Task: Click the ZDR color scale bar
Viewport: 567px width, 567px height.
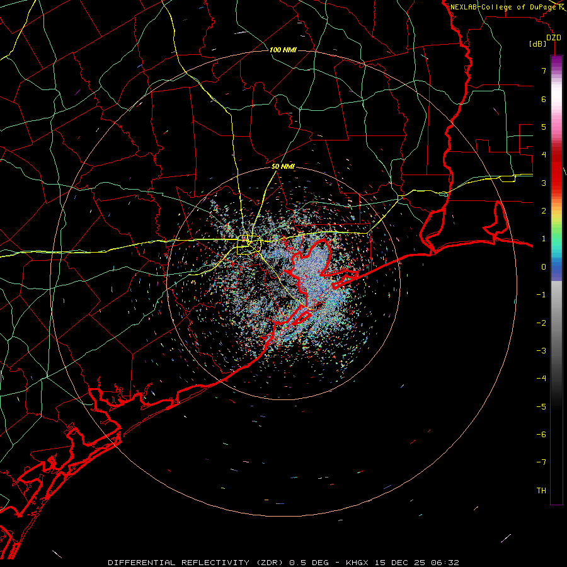Action: 556,280
